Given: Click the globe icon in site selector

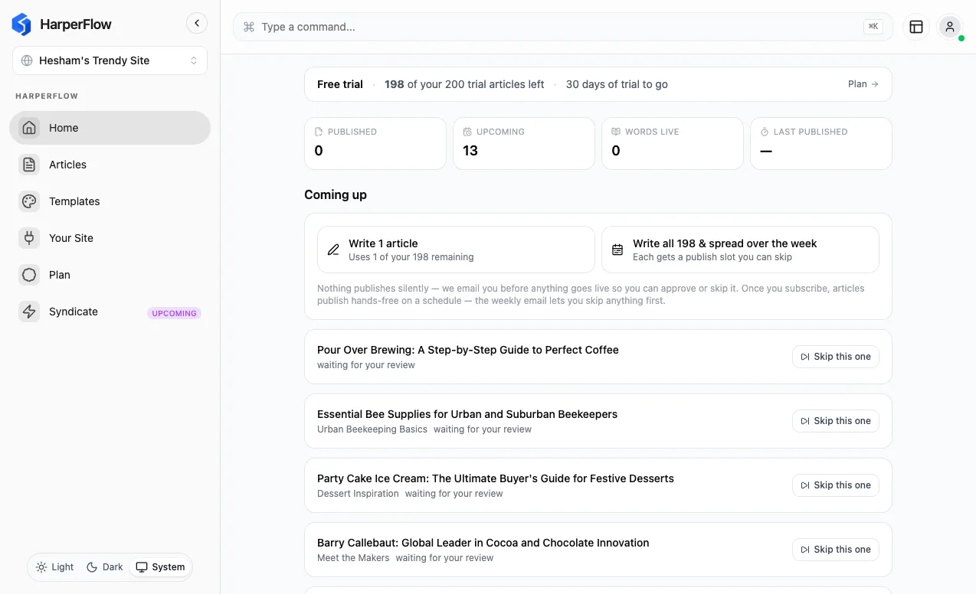Looking at the screenshot, I should pyautogui.click(x=28, y=60).
